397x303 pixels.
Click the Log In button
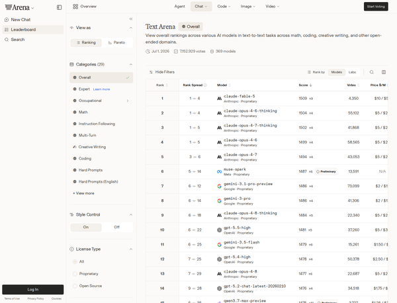(x=33, y=290)
